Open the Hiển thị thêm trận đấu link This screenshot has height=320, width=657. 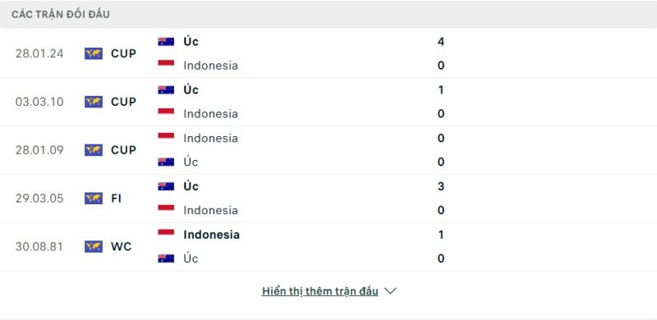coord(320,291)
